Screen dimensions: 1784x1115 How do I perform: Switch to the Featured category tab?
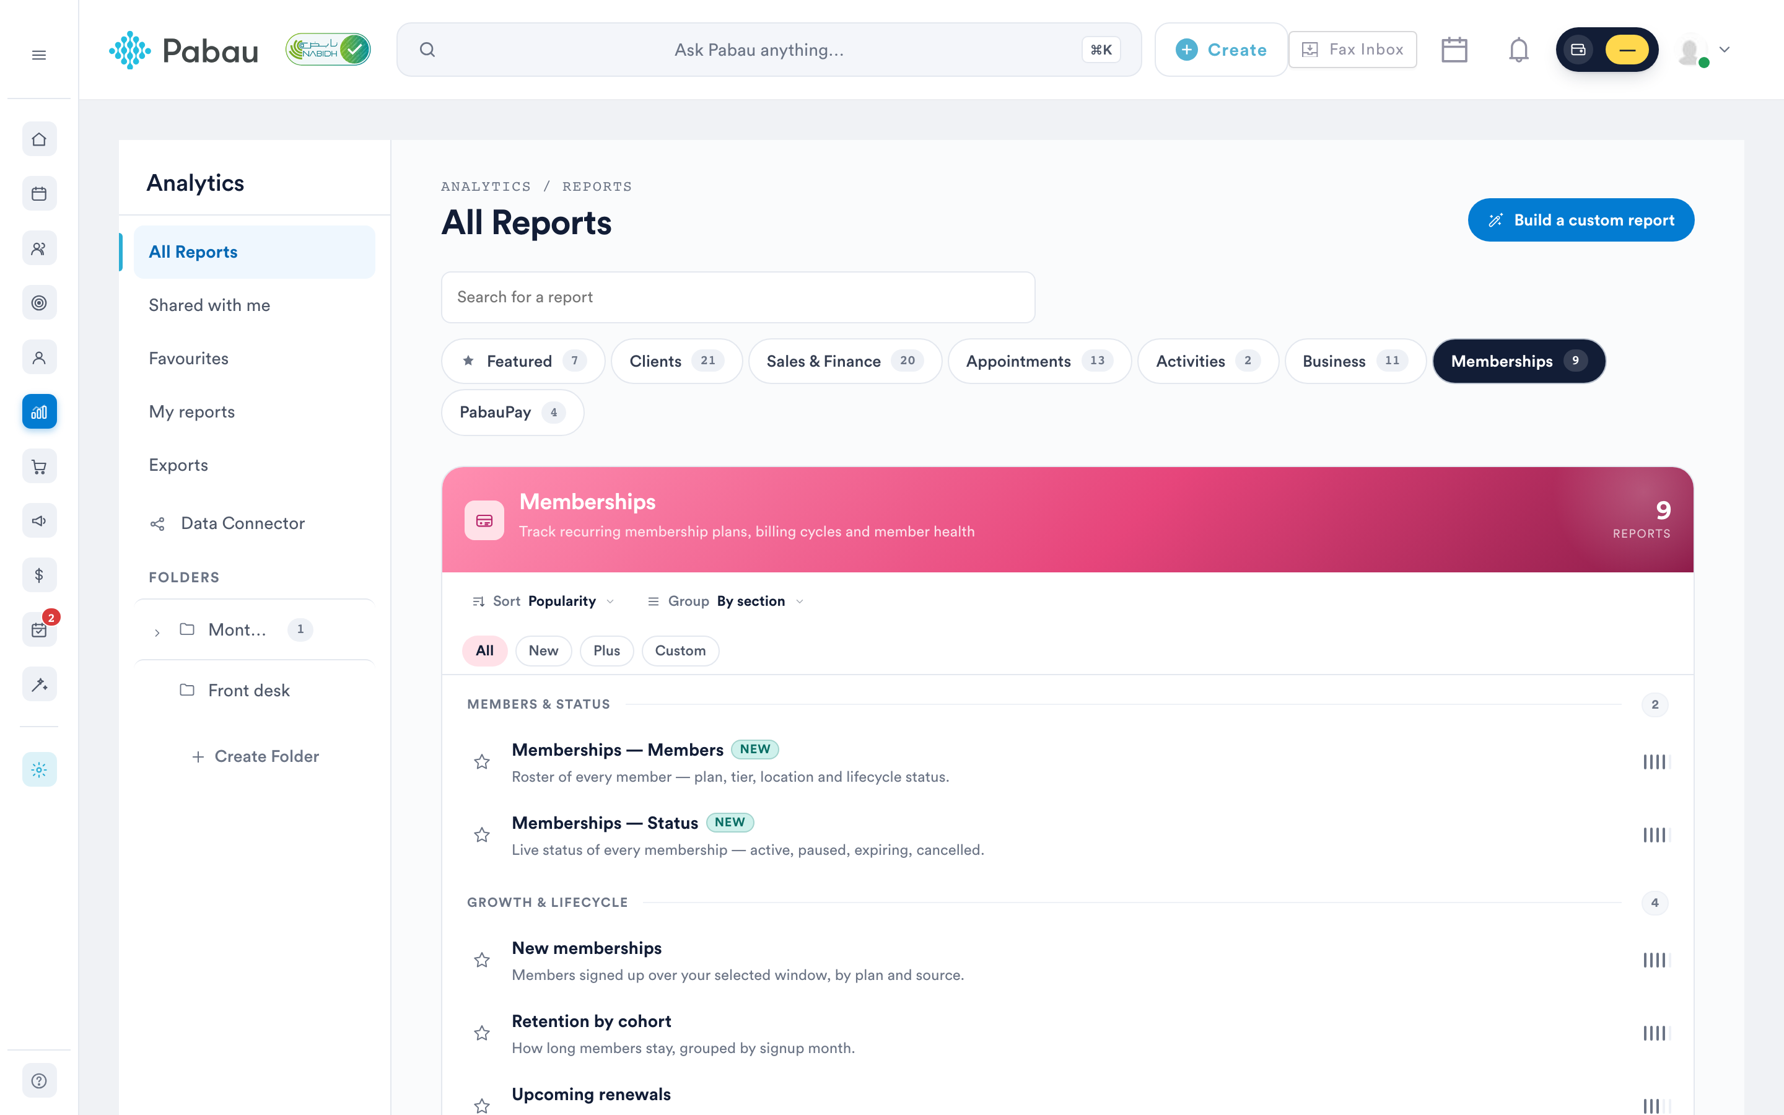(523, 361)
